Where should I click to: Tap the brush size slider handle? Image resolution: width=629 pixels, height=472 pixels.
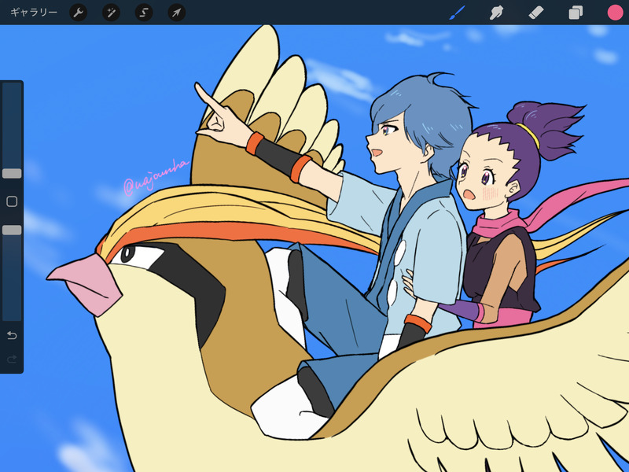coord(12,173)
